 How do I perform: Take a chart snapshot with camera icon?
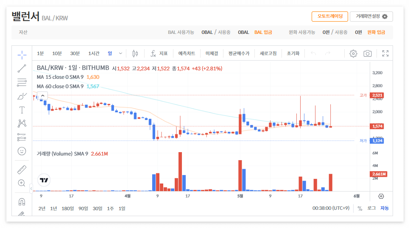(367, 53)
